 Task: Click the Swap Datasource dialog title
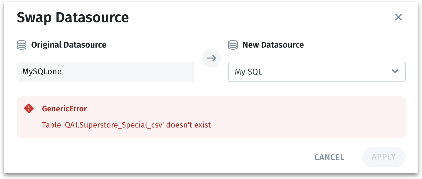click(73, 18)
